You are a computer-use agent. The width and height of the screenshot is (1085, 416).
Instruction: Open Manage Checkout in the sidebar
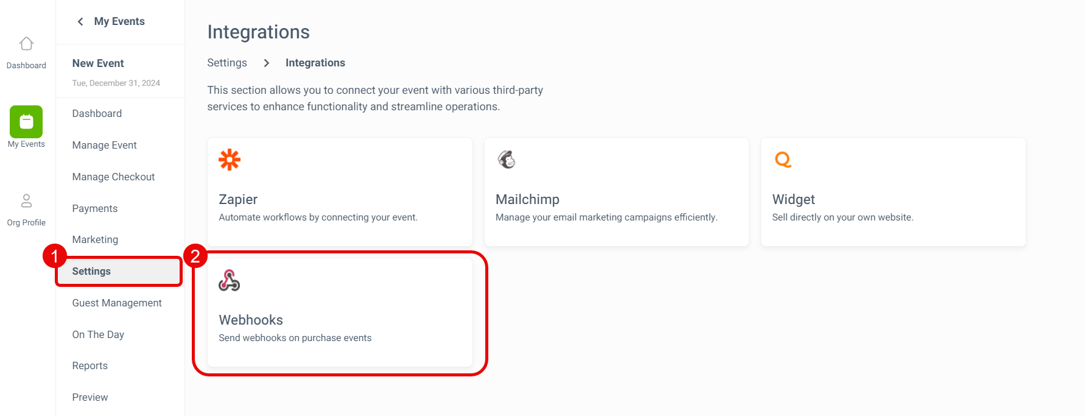113,177
